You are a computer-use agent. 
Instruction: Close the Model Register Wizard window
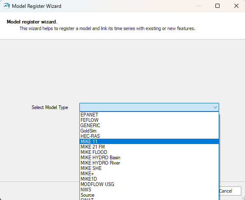pyautogui.click(x=236, y=6)
